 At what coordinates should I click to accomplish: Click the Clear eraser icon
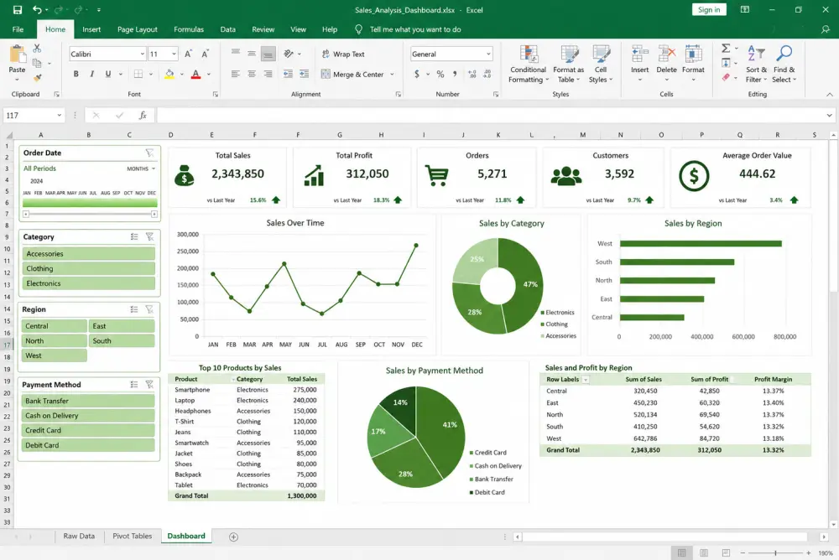pos(726,78)
